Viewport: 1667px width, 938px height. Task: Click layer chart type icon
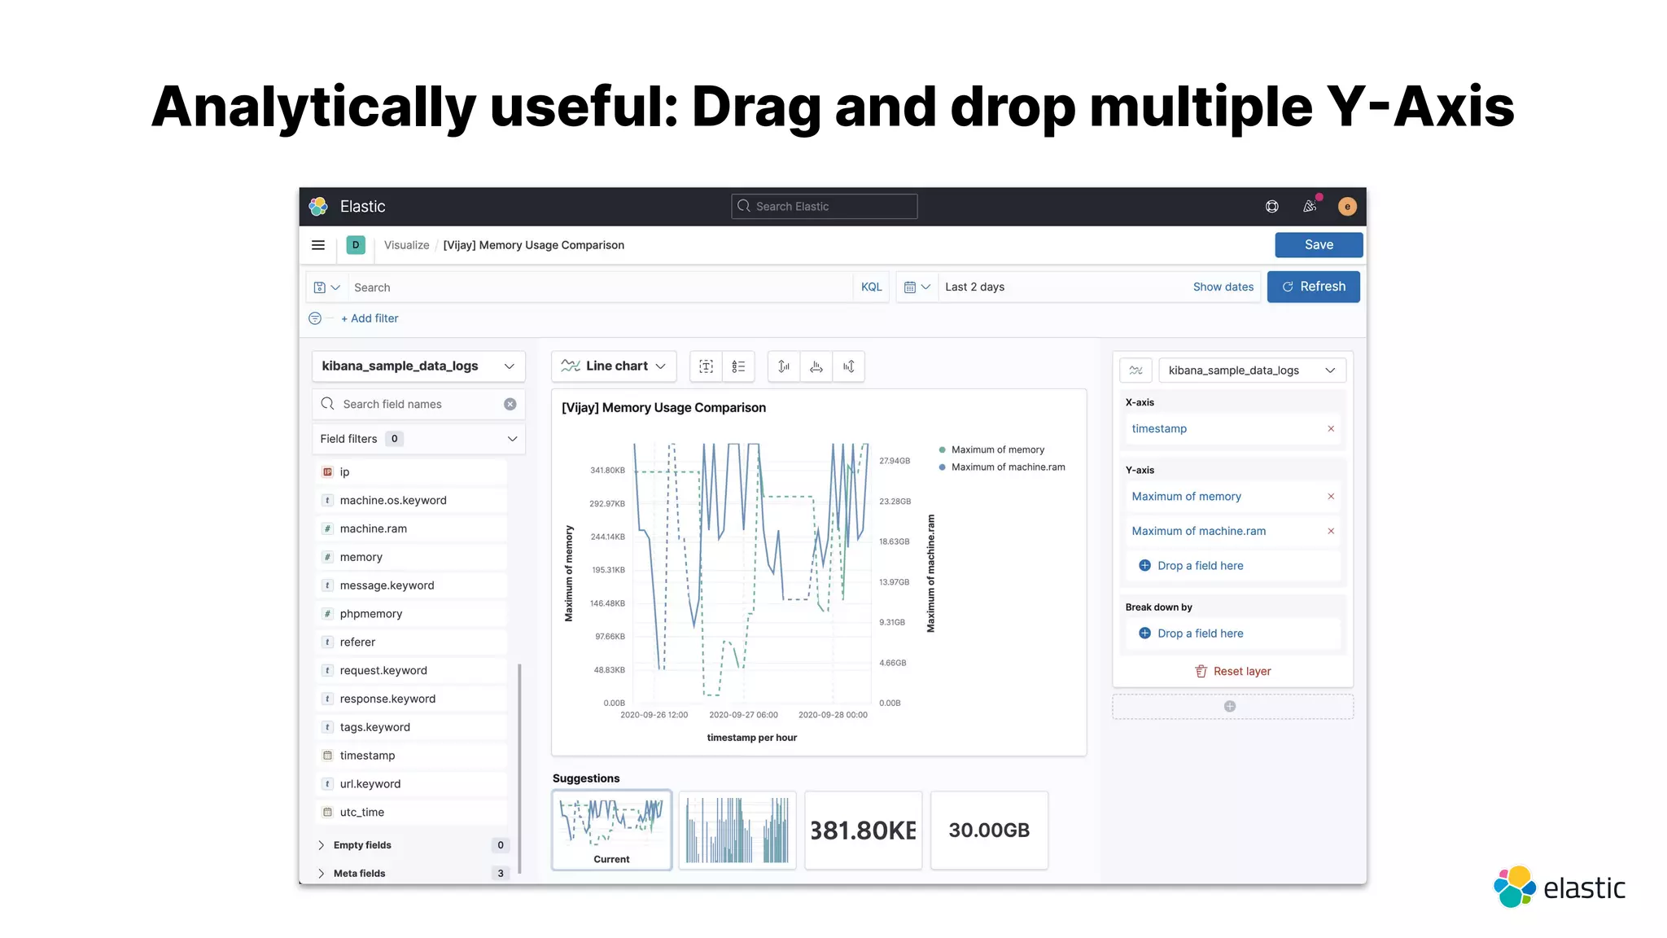1136,370
